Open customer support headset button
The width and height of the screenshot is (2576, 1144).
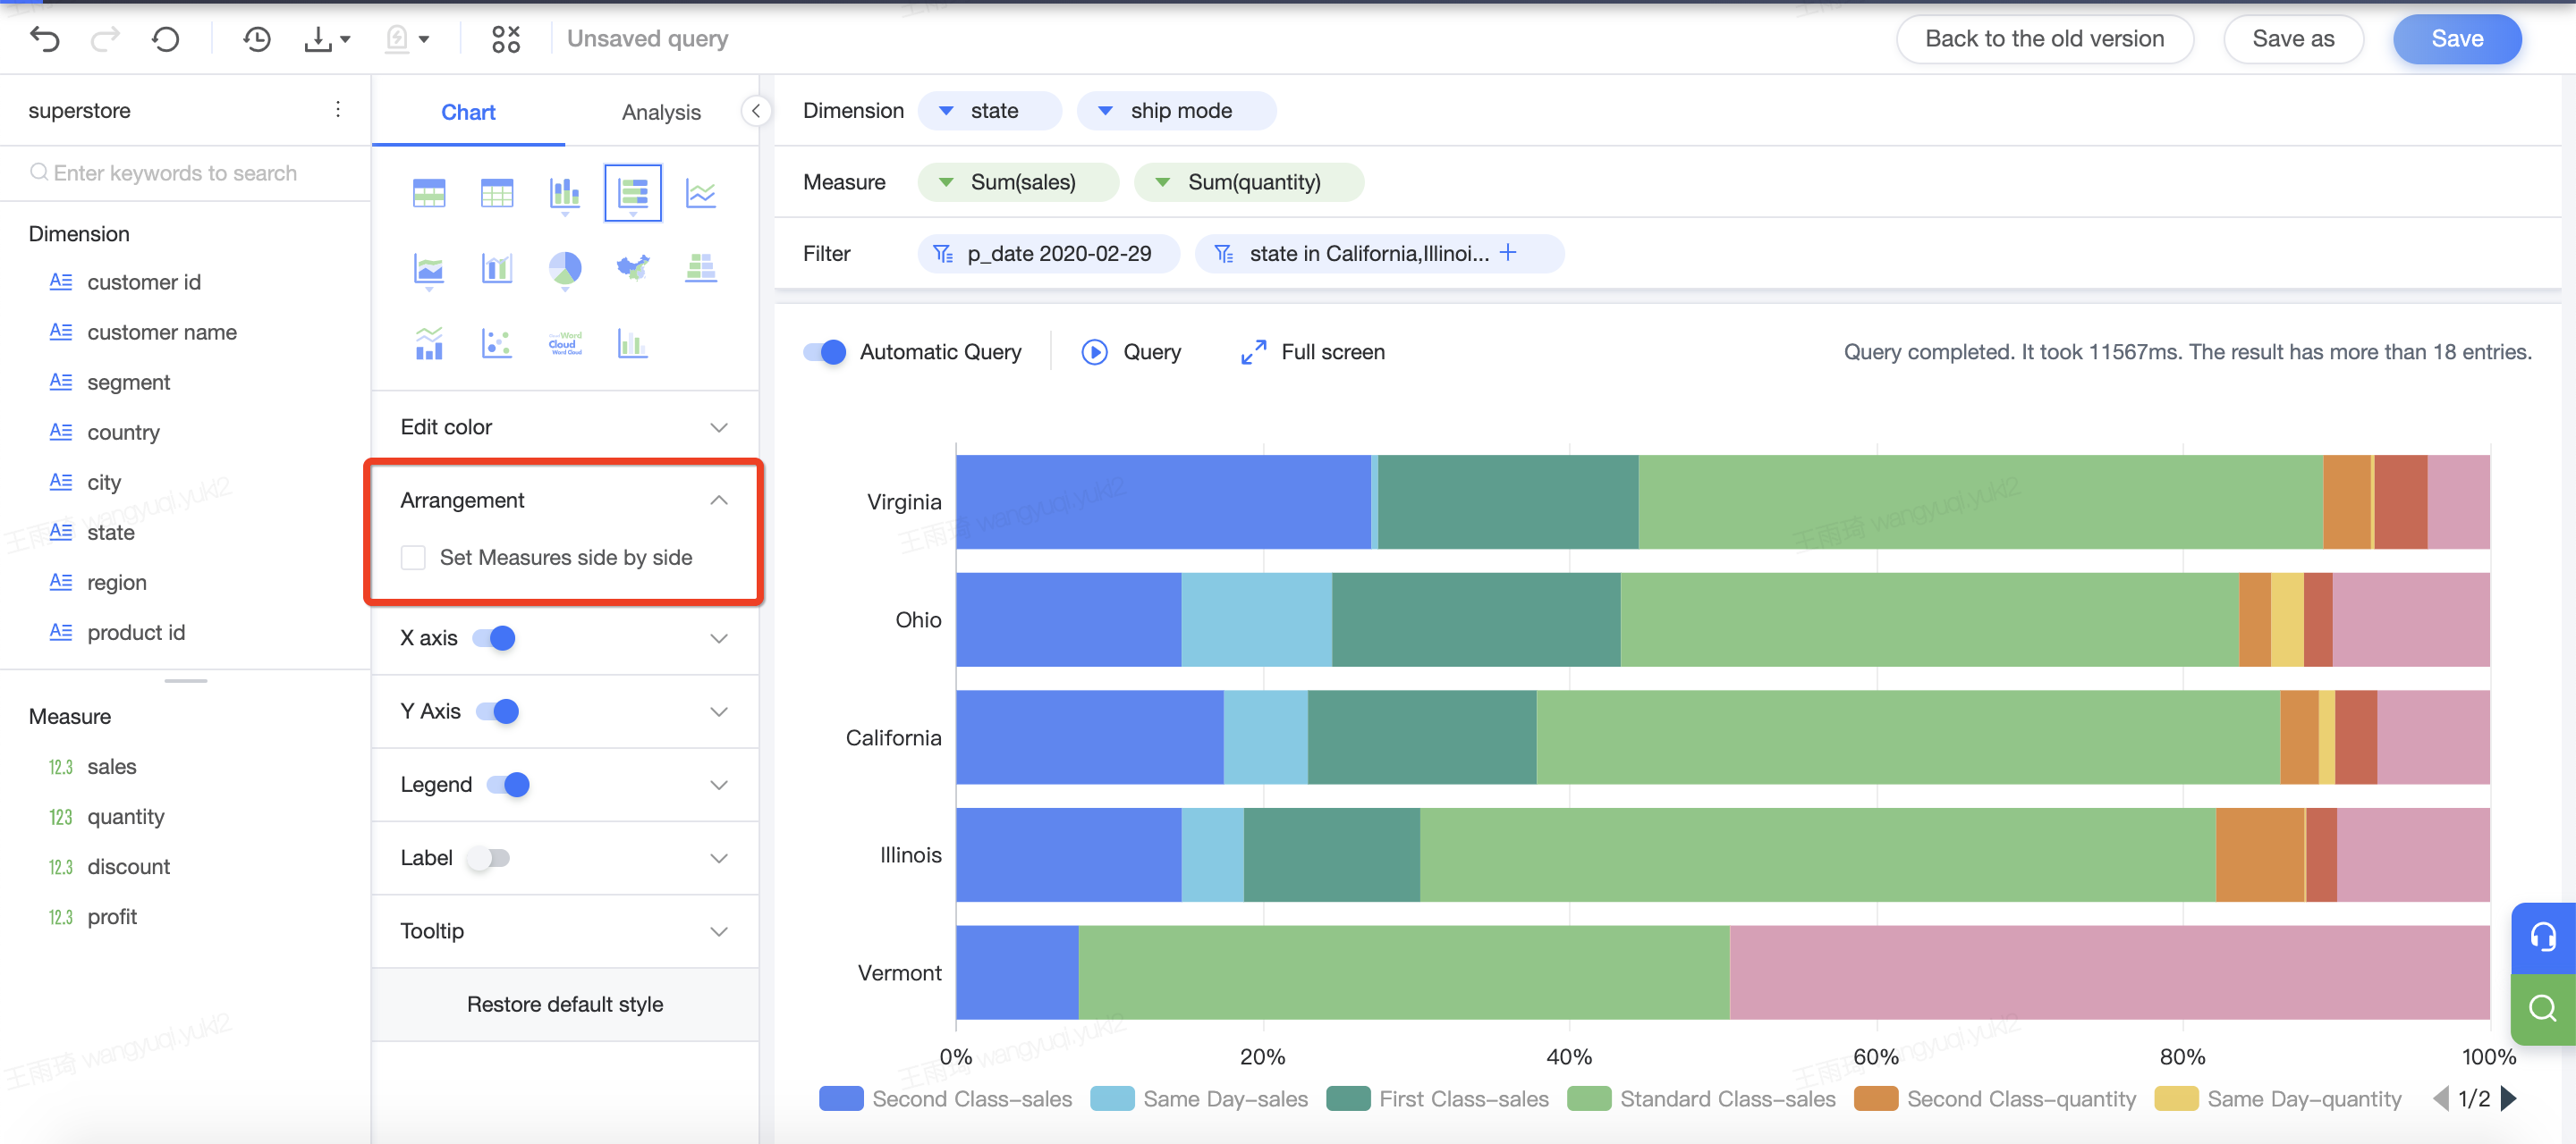[x=2542, y=938]
